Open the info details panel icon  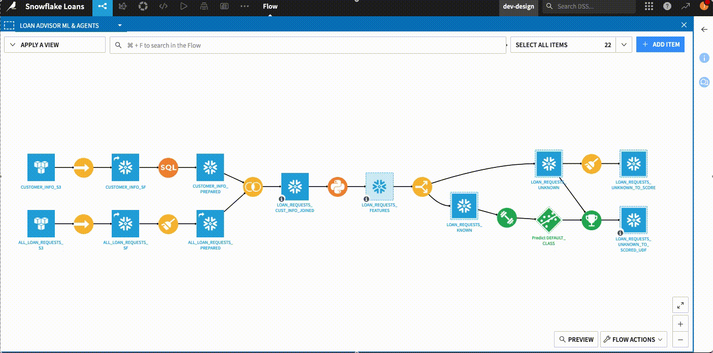coord(704,58)
